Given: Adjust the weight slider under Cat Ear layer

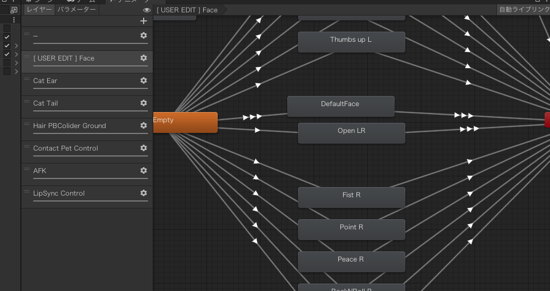Looking at the screenshot, I should click(x=91, y=88).
